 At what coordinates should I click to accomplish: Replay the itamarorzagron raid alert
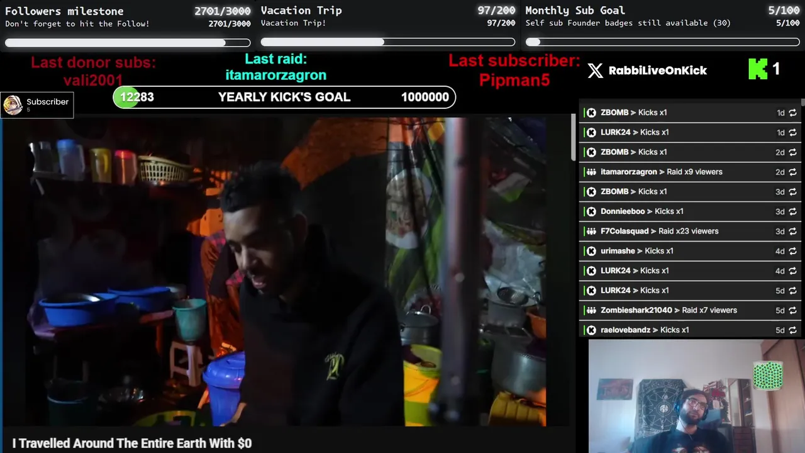pyautogui.click(x=792, y=172)
